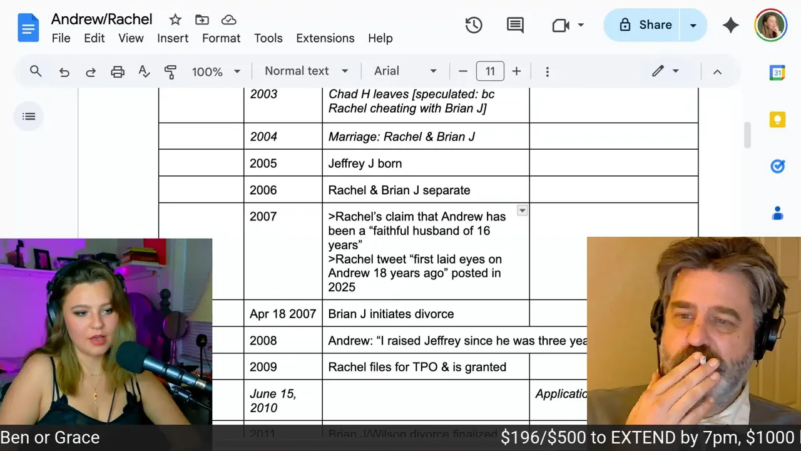
Task: Run spelling and grammar check
Action: pos(144,71)
